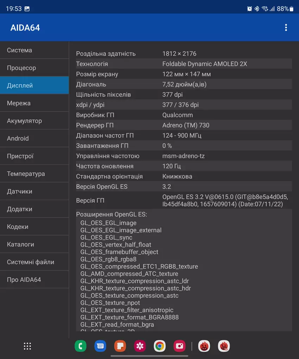Launch the red Camera app
299x359 pixels.
pos(179,346)
